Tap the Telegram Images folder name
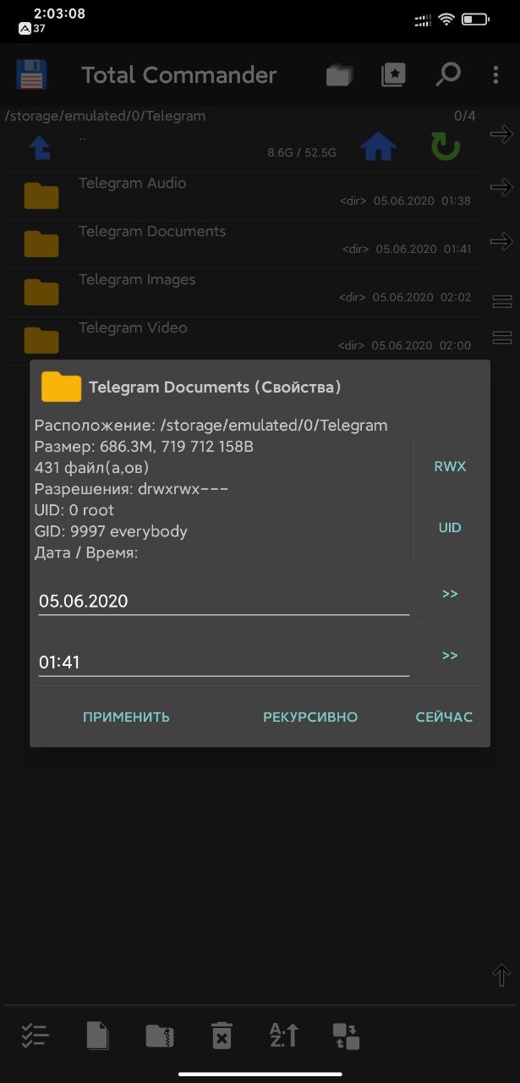Viewport: 520px width, 1083px height. pyautogui.click(x=137, y=279)
